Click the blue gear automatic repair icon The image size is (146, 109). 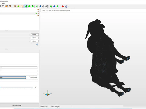click(x=66, y=6)
